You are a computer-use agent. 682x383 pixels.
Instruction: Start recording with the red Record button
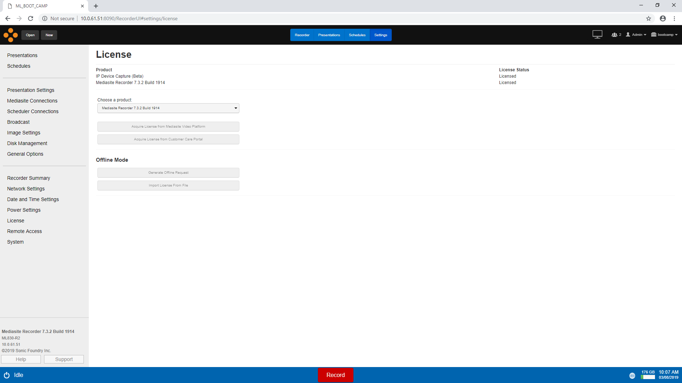coord(335,375)
